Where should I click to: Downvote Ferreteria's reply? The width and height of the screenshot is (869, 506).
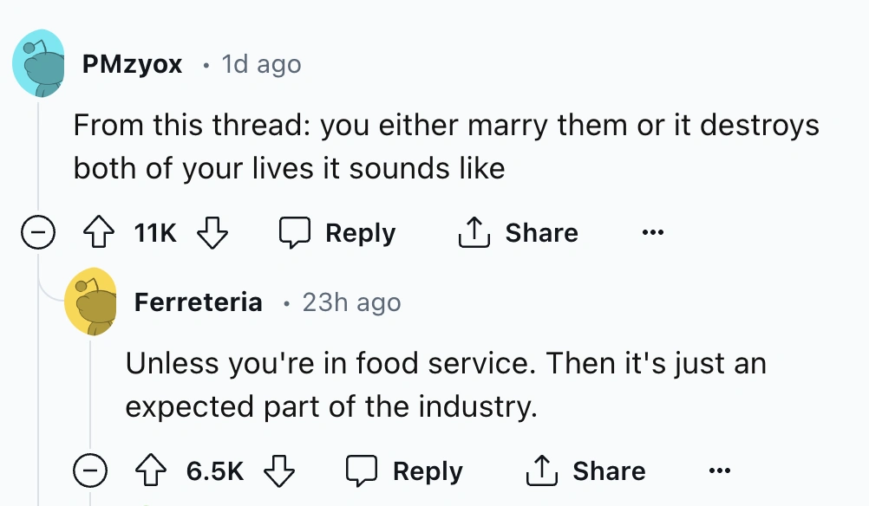pyautogui.click(x=278, y=471)
